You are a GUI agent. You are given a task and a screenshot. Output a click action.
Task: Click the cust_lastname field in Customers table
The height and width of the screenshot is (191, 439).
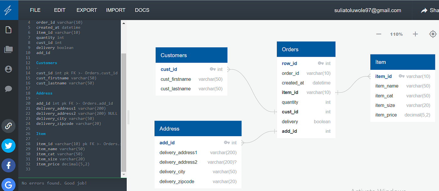tap(191, 89)
